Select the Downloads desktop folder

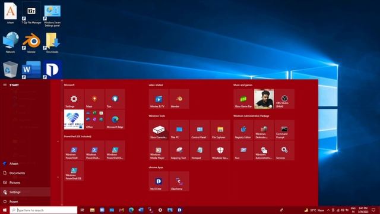coord(52,42)
